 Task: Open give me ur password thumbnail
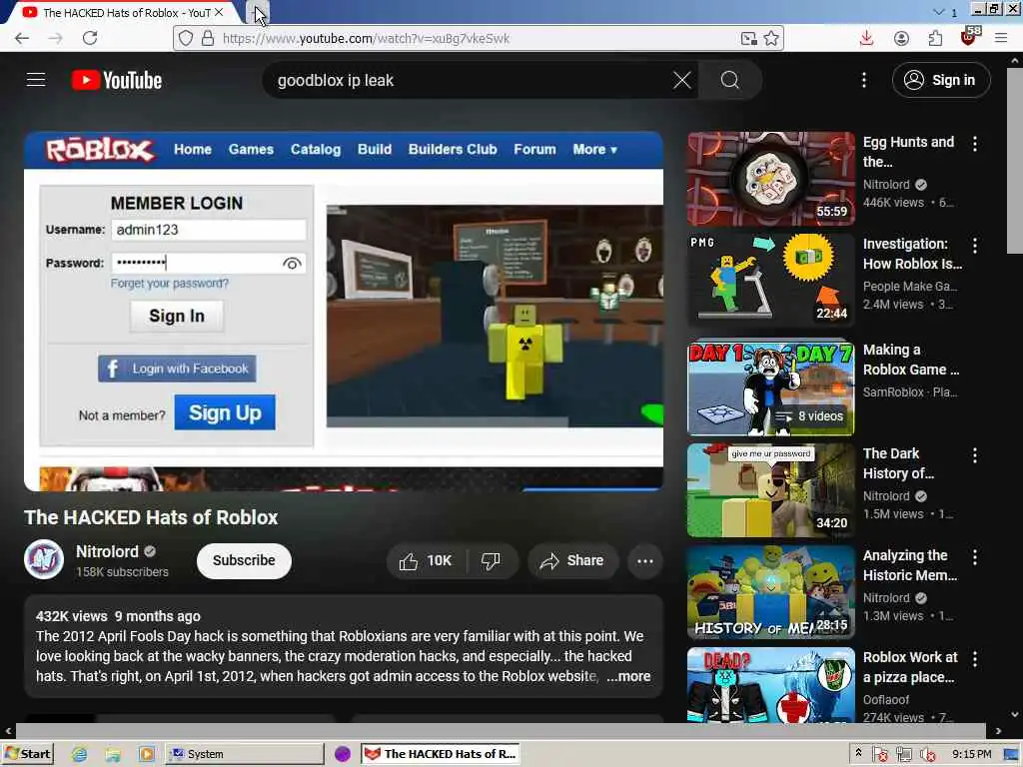770,489
